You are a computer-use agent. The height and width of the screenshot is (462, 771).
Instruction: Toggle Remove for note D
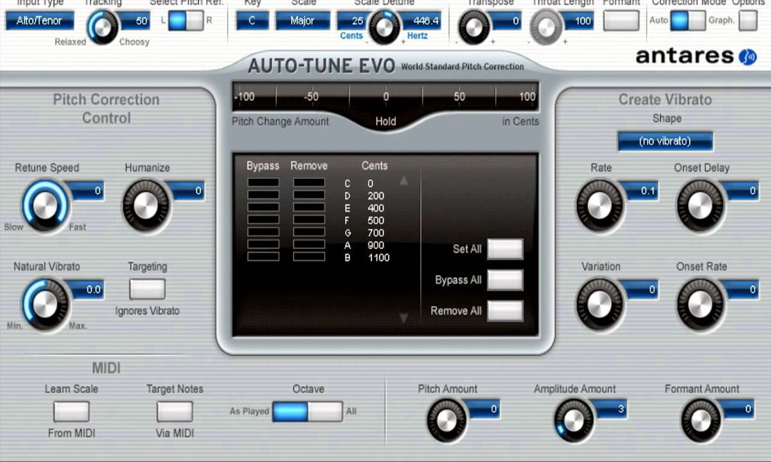tap(309, 195)
